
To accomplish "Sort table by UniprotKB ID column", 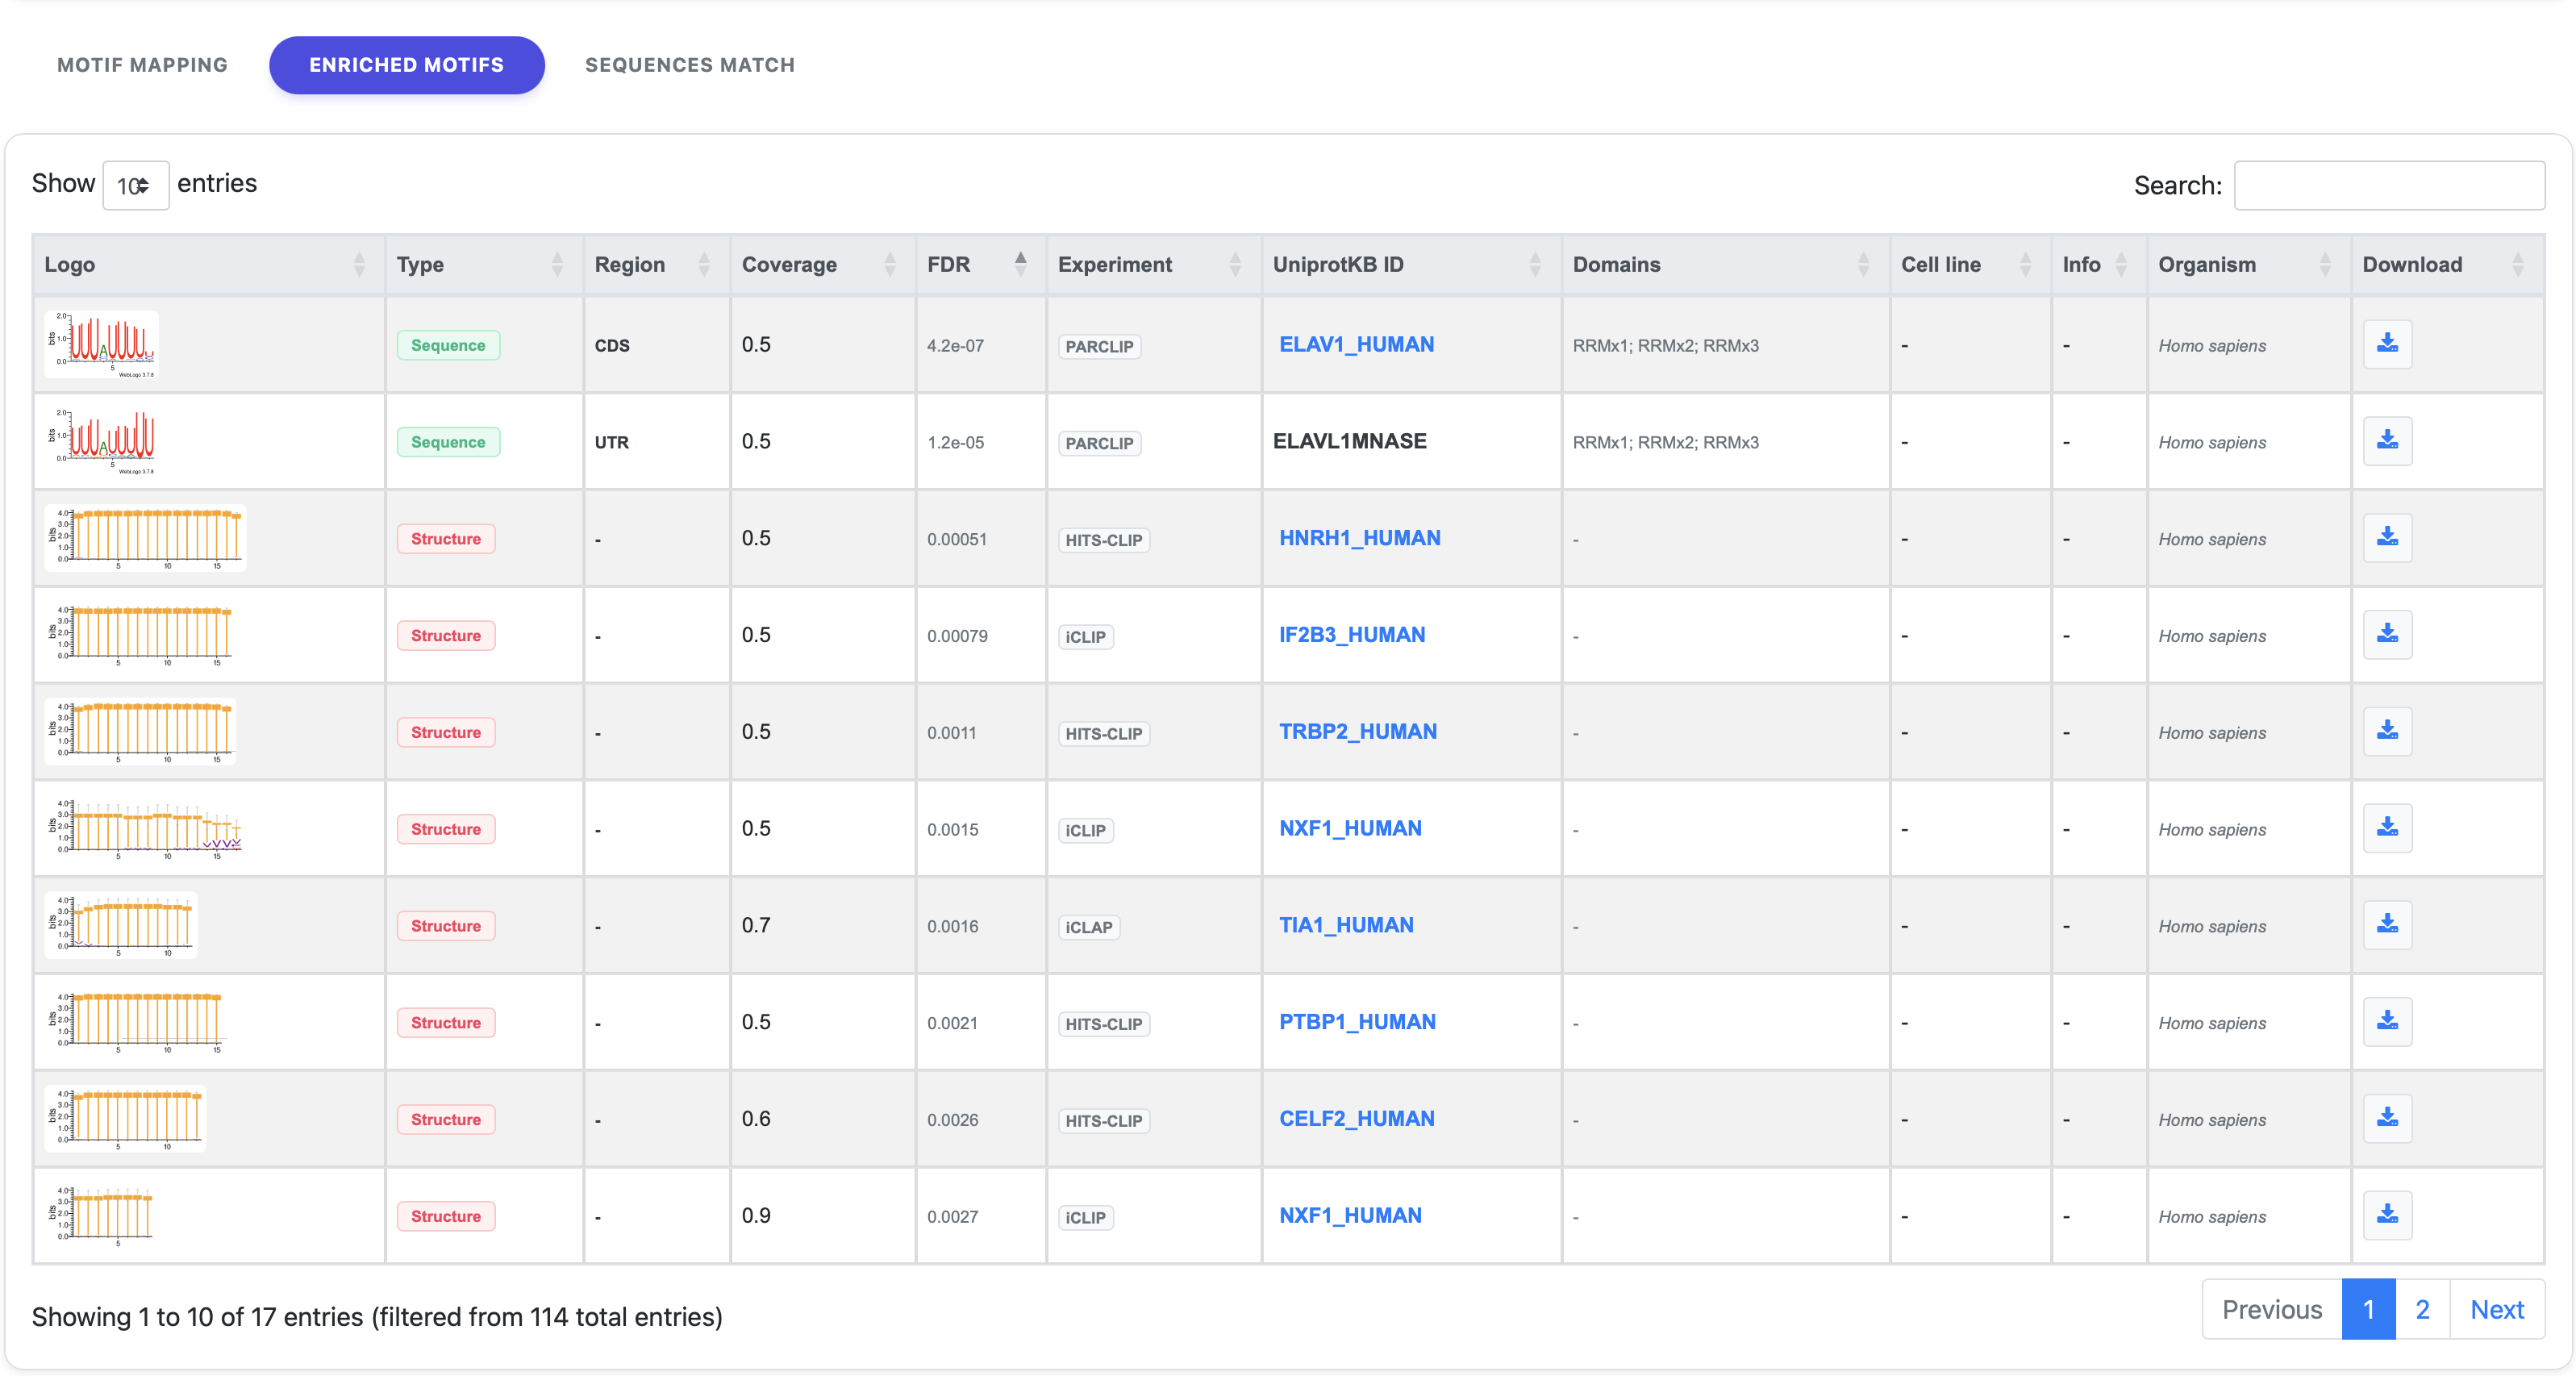I will point(1411,265).
